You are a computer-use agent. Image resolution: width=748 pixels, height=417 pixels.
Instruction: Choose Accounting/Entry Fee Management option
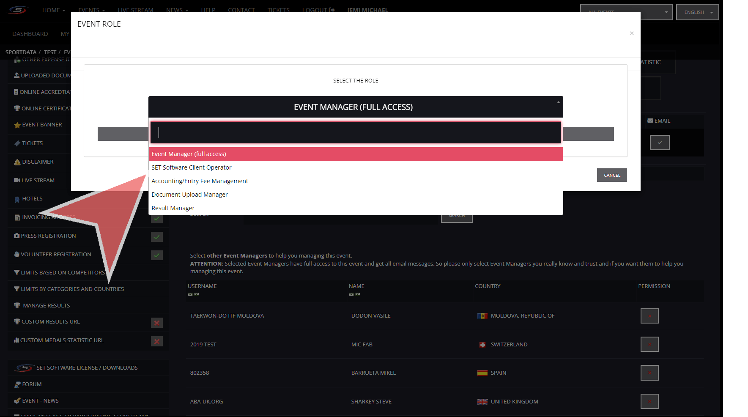click(x=200, y=181)
